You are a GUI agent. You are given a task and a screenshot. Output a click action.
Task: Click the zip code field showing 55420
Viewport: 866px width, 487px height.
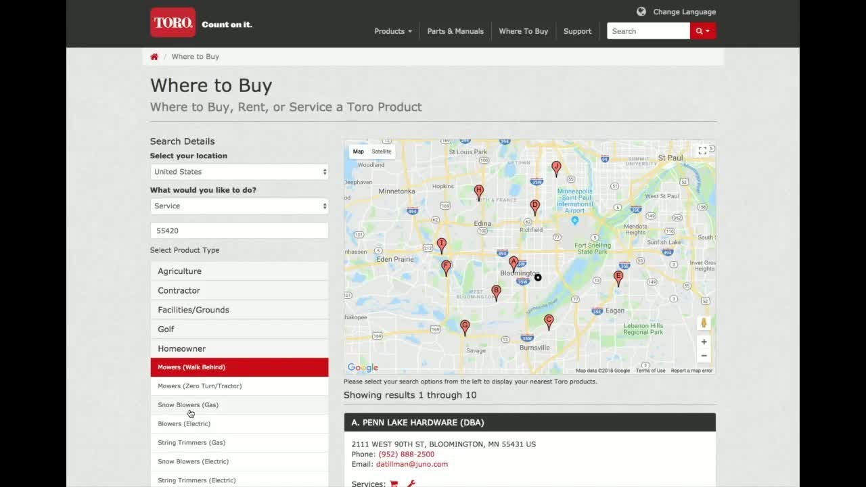[x=240, y=231]
